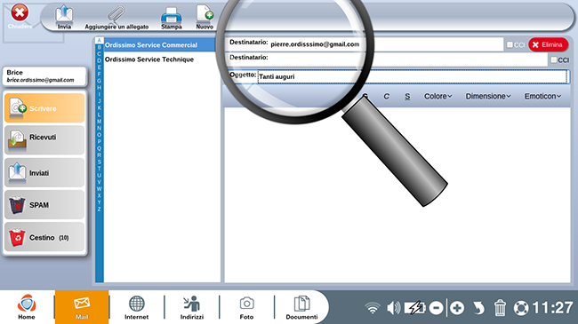Viewport: 578px width, 324px height.
Task: Click the battery charging icon
Action: pos(415,308)
